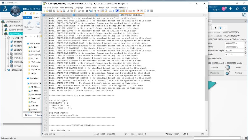Screen dimensions: 248x140
Task: Click the Deactivate button
Action: 216,73
